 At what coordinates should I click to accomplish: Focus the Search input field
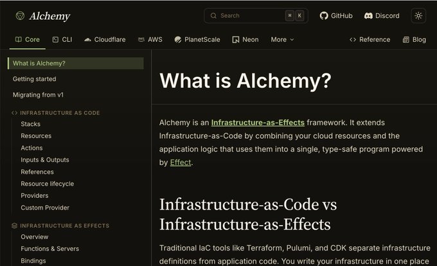(x=256, y=15)
